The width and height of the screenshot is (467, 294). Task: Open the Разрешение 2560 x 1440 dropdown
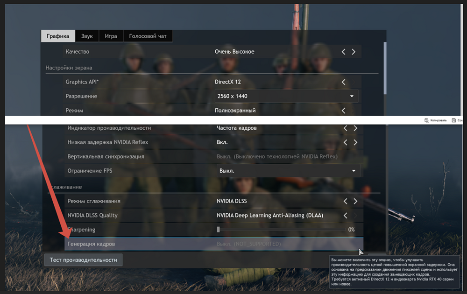coord(286,96)
